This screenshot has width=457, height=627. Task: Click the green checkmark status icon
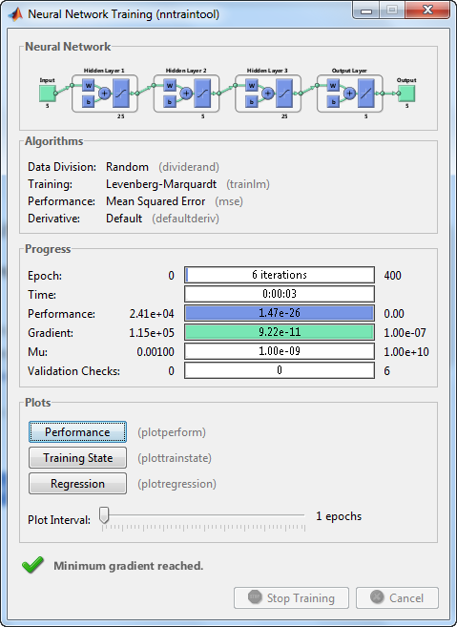pos(32,565)
